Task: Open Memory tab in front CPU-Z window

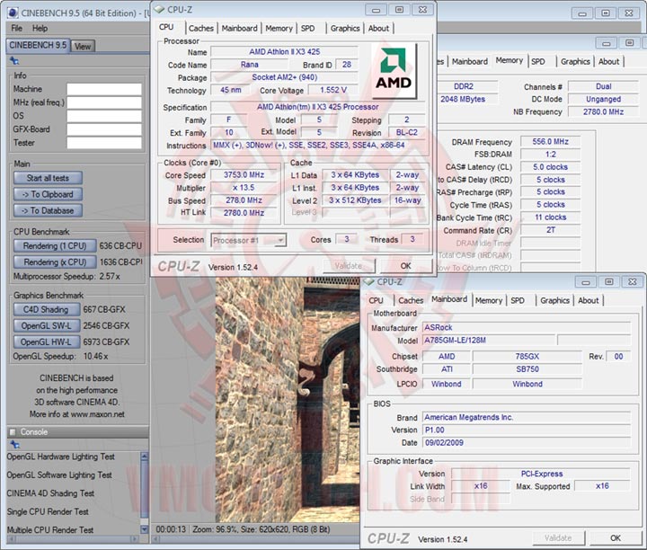Action: click(x=279, y=28)
